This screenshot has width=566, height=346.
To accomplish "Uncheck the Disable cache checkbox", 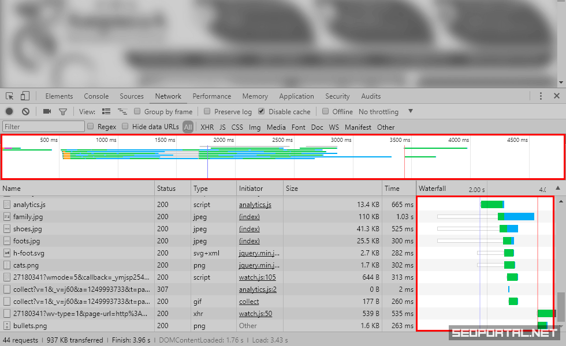I will pyautogui.click(x=262, y=111).
